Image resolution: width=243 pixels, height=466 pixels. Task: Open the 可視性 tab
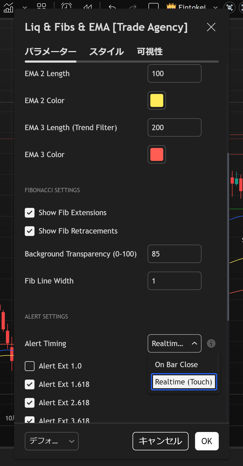[150, 52]
